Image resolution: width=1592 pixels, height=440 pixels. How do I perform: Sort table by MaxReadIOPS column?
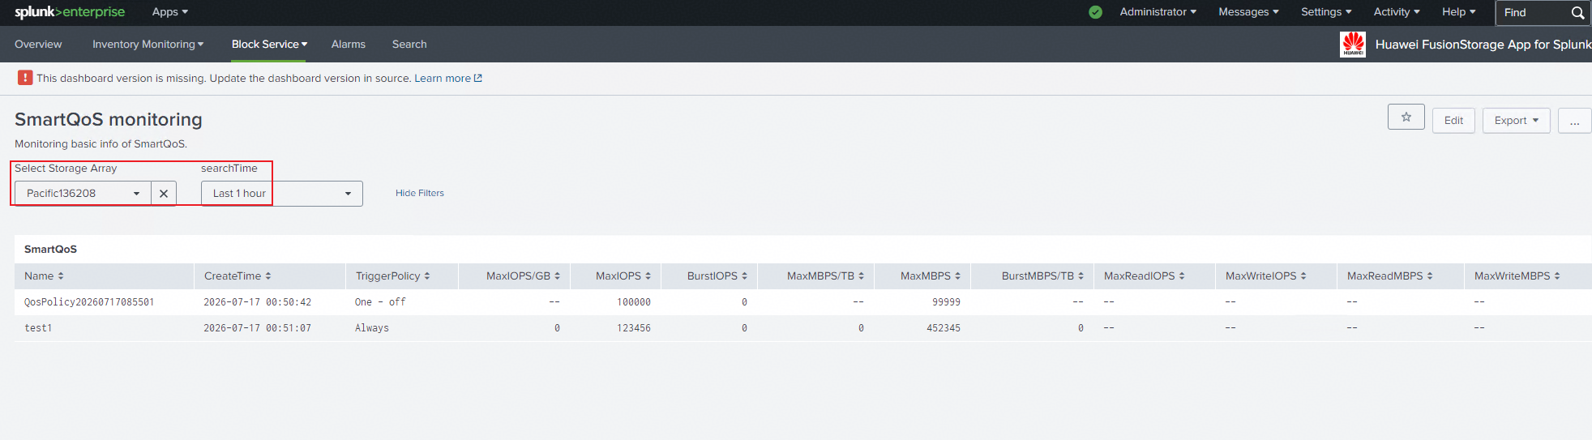(x=1145, y=276)
